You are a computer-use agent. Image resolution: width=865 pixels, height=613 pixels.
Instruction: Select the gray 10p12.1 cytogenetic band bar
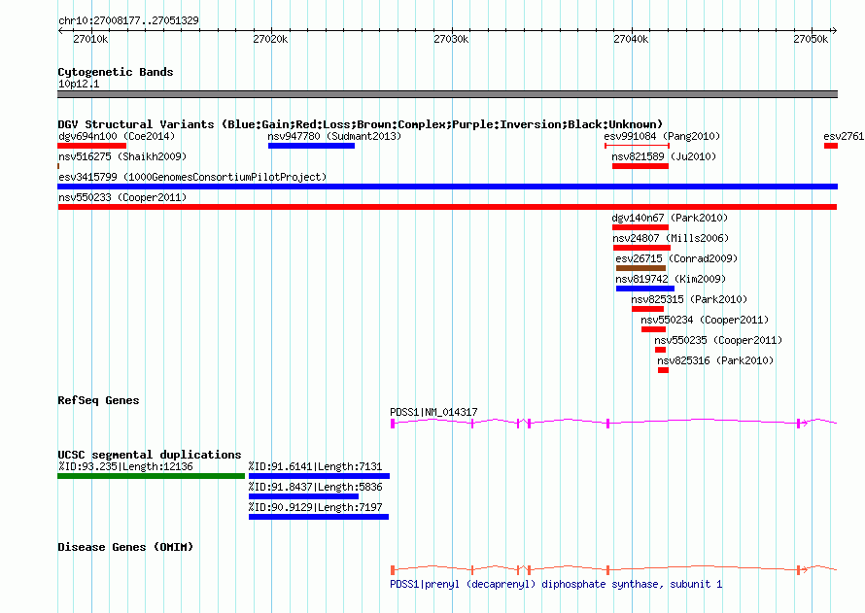coord(447,94)
